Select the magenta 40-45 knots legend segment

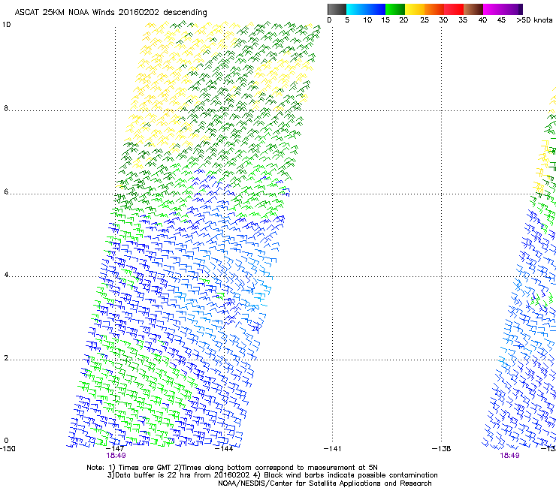[493, 9]
